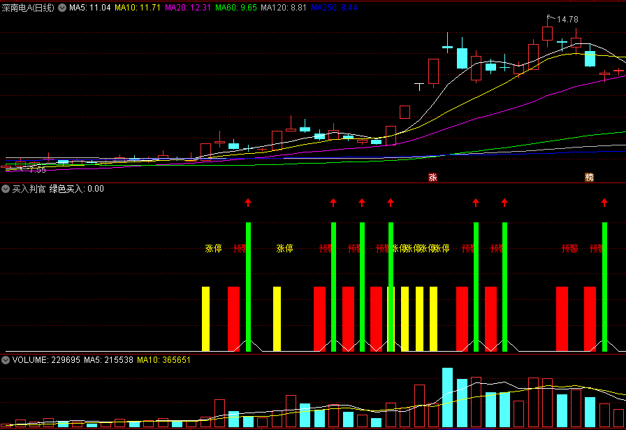This screenshot has width=626, height=430.
Task: Open the 买入判官 indicator dropdown icon
Action: point(6,189)
